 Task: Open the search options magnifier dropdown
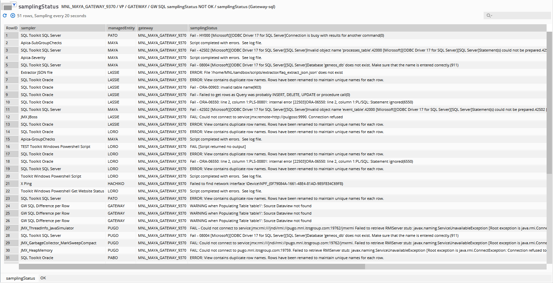click(x=489, y=15)
